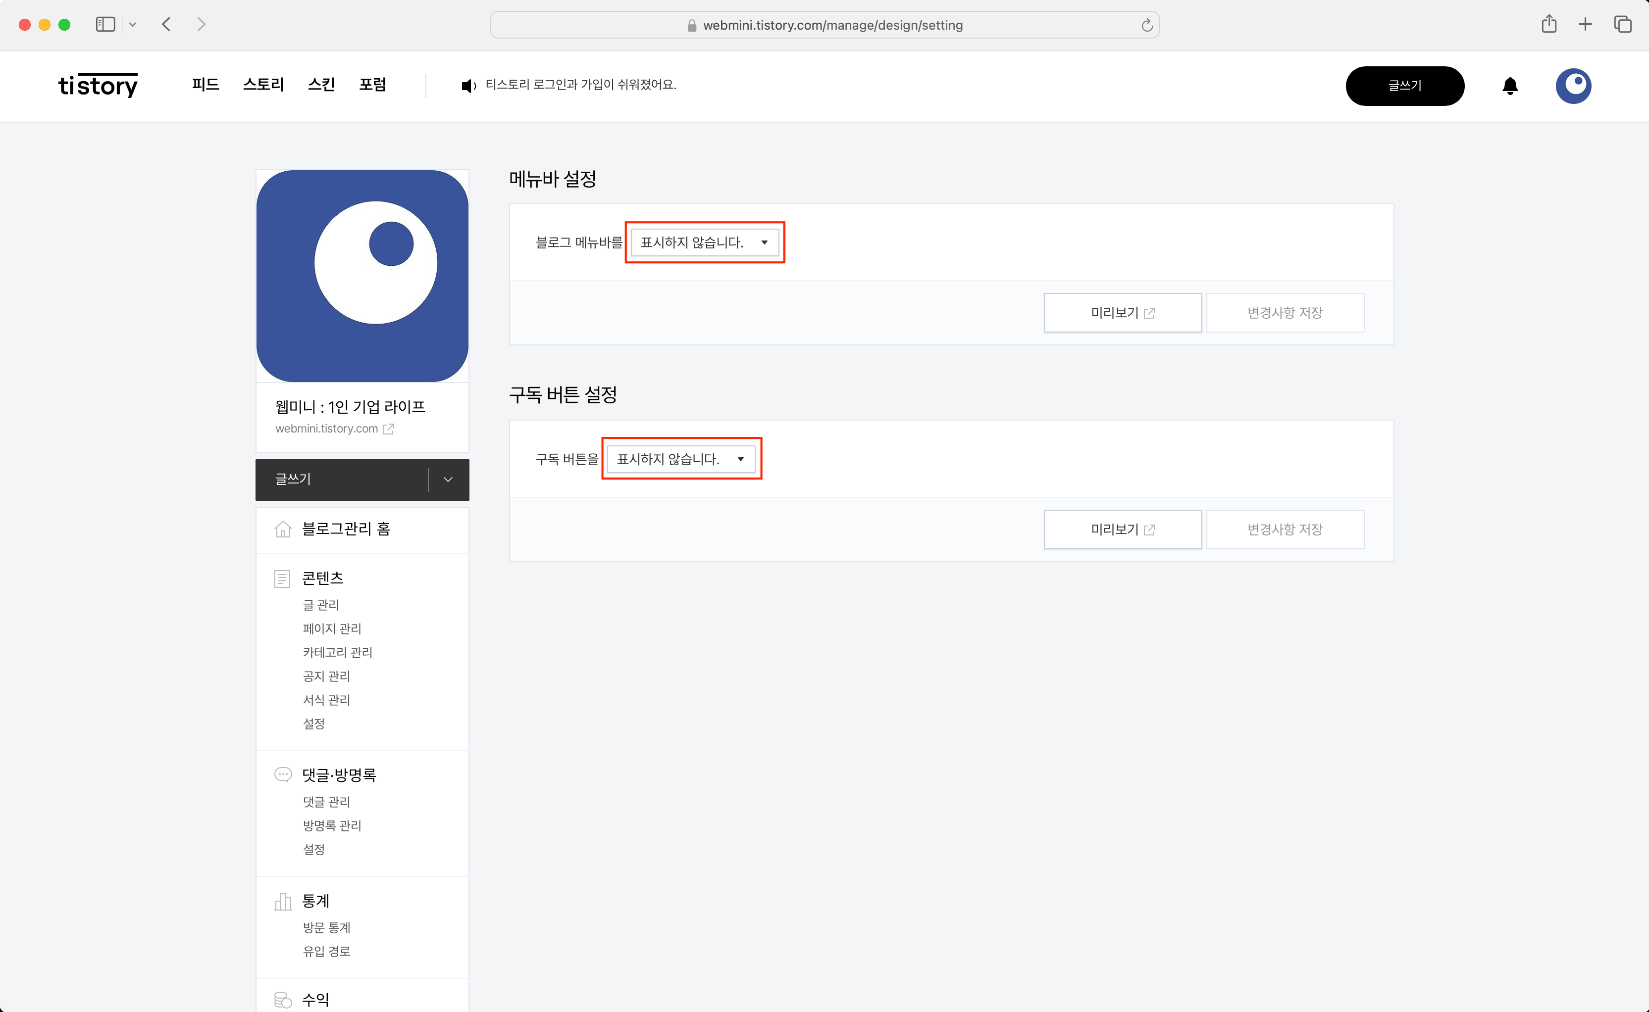Screen dimensions: 1649x1012
Task: Open the 구독 버튼 display dropdown
Action: [681, 459]
